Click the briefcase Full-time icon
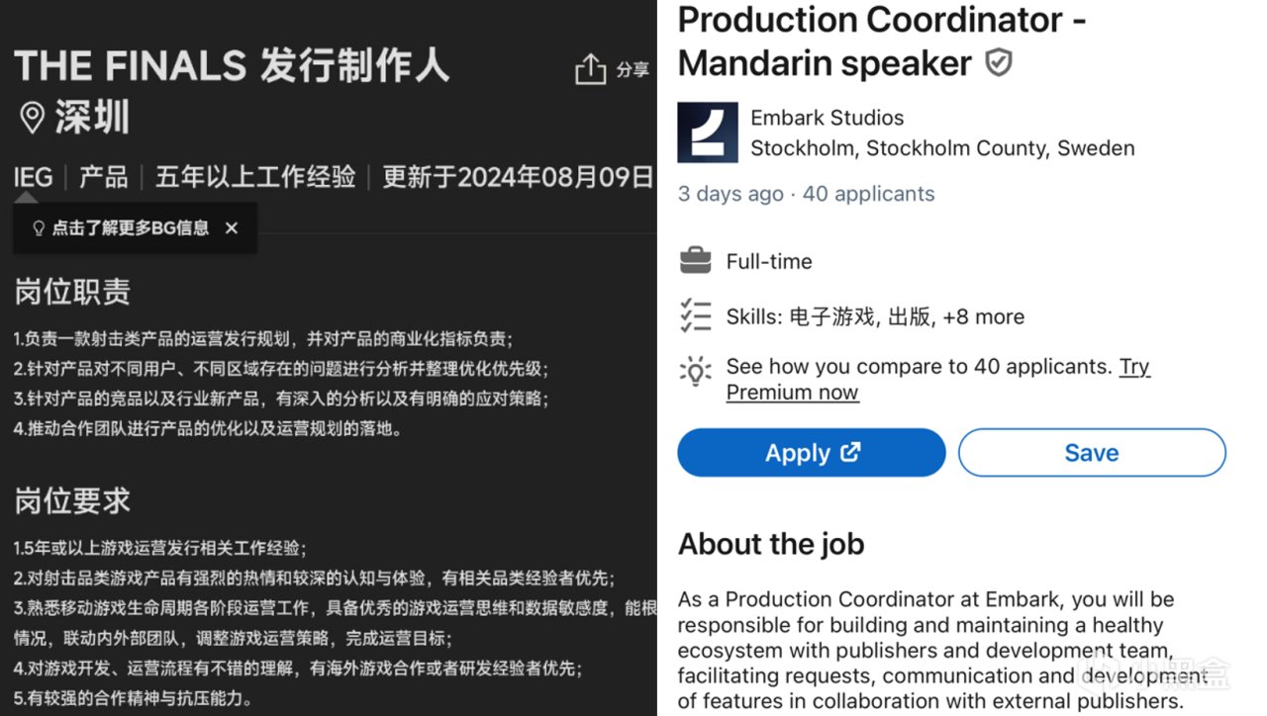This screenshot has width=1267, height=716. point(696,261)
